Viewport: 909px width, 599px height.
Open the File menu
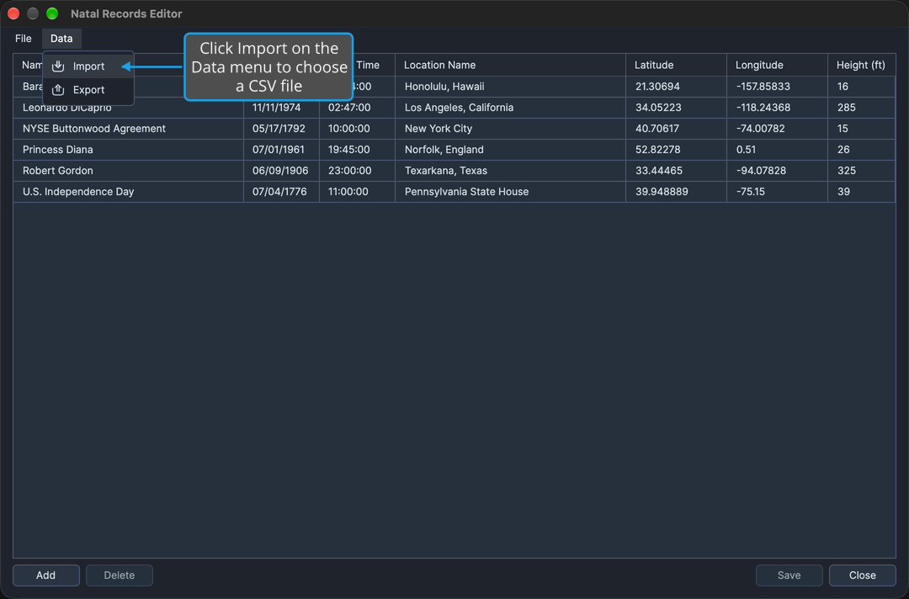(x=24, y=38)
